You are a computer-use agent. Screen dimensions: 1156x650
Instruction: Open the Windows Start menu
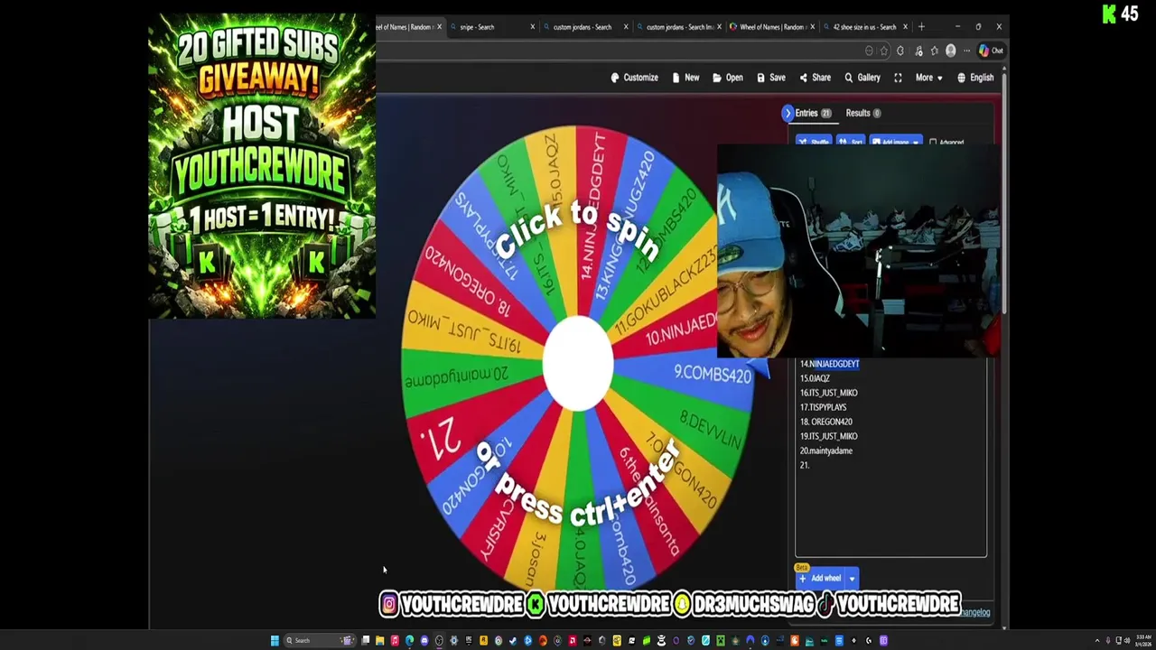click(x=275, y=641)
